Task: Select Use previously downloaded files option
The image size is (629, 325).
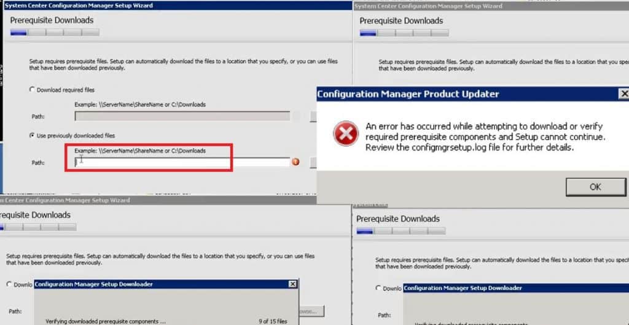Action: pyautogui.click(x=32, y=136)
